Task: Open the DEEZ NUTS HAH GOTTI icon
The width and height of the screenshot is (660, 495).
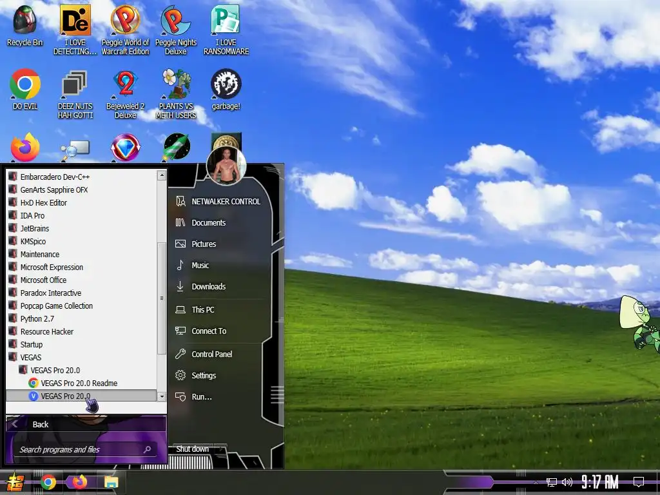Action: click(75, 94)
